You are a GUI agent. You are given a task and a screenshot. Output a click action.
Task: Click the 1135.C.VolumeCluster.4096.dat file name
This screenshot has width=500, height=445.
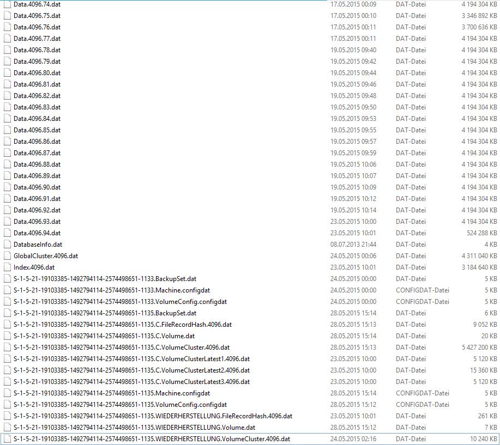point(122,348)
